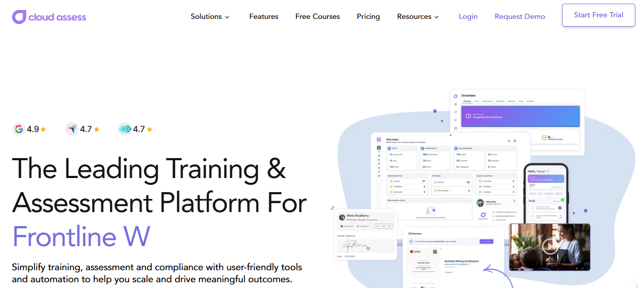Click the teal double-arrow rating icon
Screen dimensions: 638x288
click(x=125, y=129)
